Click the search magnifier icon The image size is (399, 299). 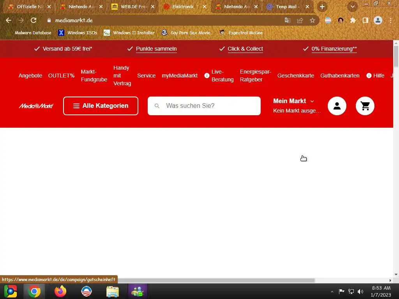click(157, 106)
